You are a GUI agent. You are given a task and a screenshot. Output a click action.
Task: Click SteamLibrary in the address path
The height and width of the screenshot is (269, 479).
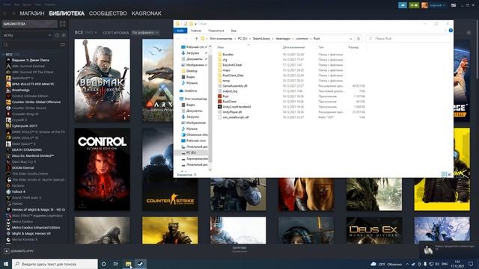click(261, 39)
